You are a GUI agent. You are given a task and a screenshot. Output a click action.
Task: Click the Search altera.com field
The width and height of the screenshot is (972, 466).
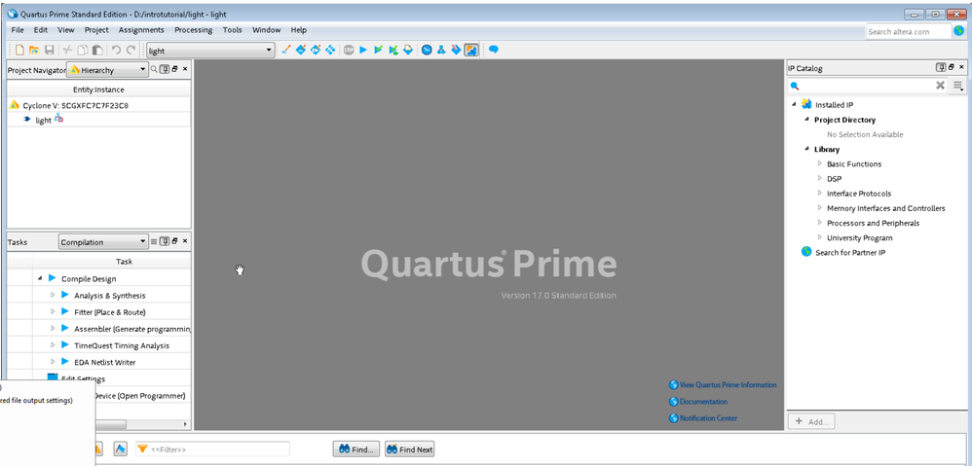pos(908,31)
